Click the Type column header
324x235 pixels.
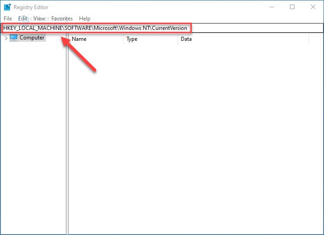coord(150,39)
